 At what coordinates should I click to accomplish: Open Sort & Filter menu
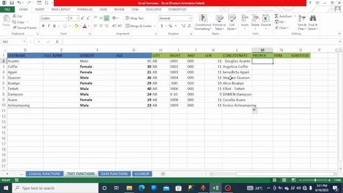302,23
